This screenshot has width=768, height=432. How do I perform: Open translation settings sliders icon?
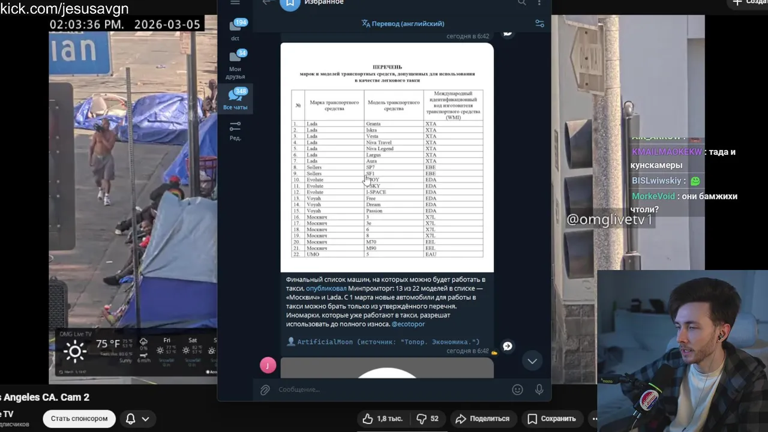tap(539, 23)
